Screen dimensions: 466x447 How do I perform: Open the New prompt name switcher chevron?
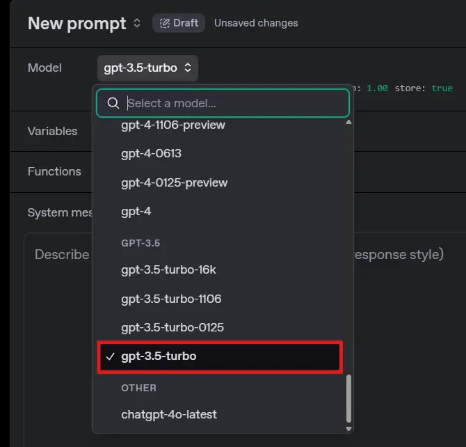[137, 23]
